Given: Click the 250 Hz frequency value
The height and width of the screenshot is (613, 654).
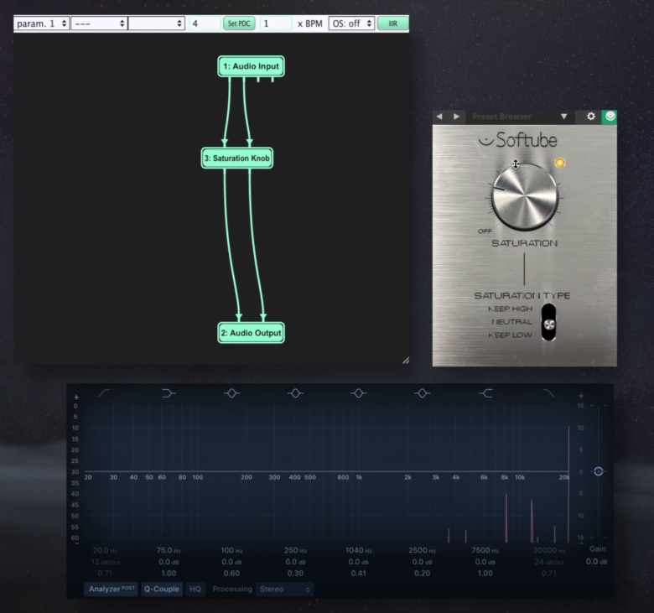Looking at the screenshot, I should [295, 550].
